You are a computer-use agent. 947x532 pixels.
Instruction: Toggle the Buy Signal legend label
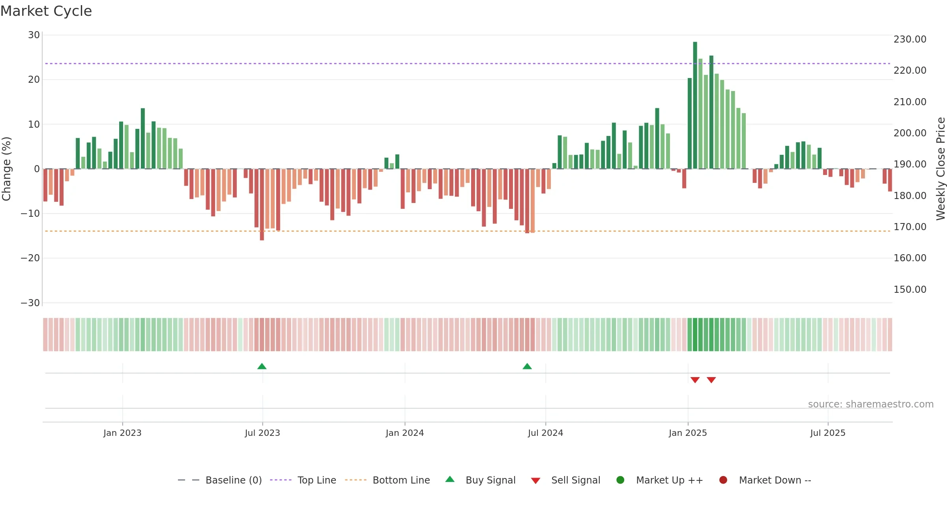tap(490, 480)
